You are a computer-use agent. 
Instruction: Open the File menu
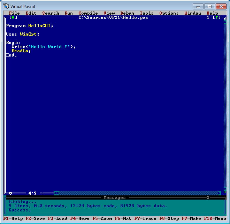[14, 13]
